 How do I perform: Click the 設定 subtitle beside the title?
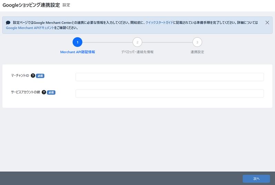click(x=66, y=5)
